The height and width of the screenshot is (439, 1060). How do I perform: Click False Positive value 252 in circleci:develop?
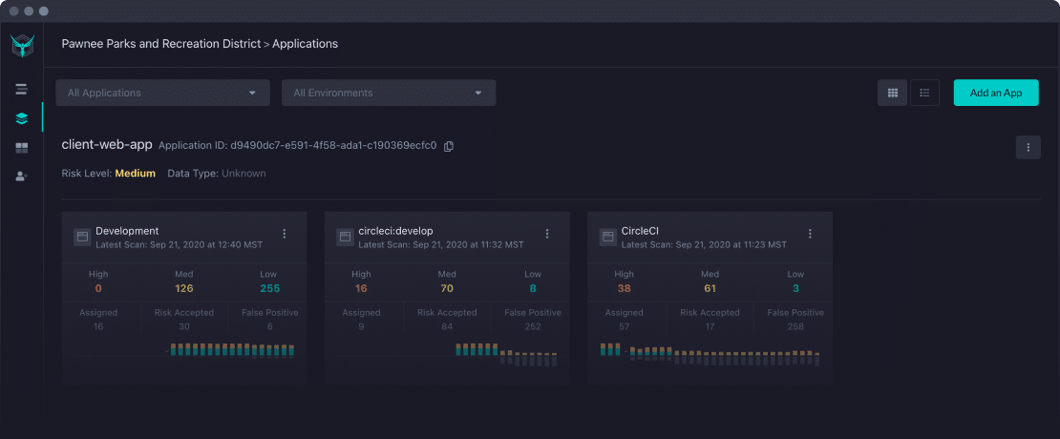[x=533, y=327]
